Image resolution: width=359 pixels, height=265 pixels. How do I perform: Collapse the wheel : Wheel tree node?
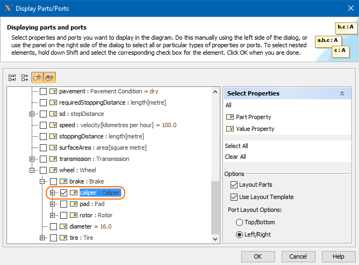tap(32, 170)
